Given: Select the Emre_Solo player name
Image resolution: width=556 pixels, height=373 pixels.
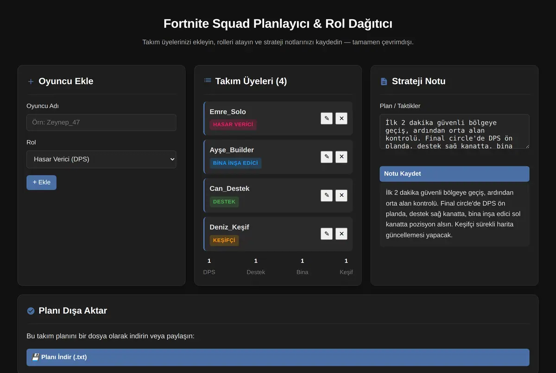Looking at the screenshot, I should pyautogui.click(x=227, y=112).
